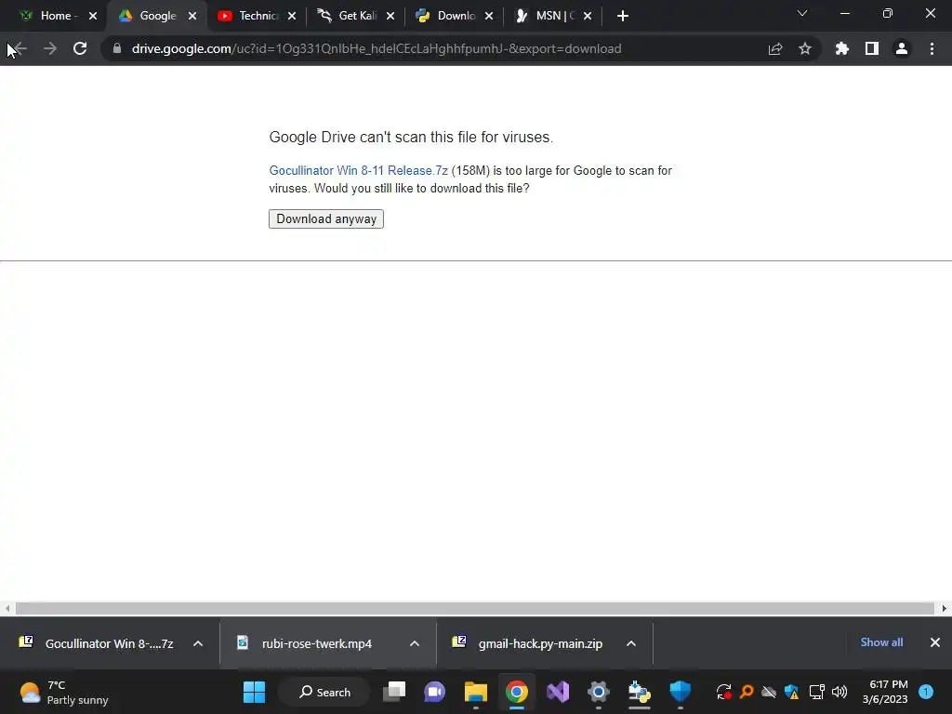Expand options for the mp4 download item
The width and height of the screenshot is (952, 714).
[x=415, y=643]
